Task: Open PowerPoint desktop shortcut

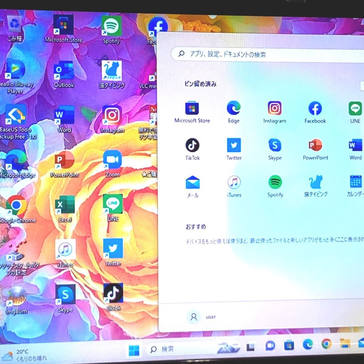Action: 65,164
